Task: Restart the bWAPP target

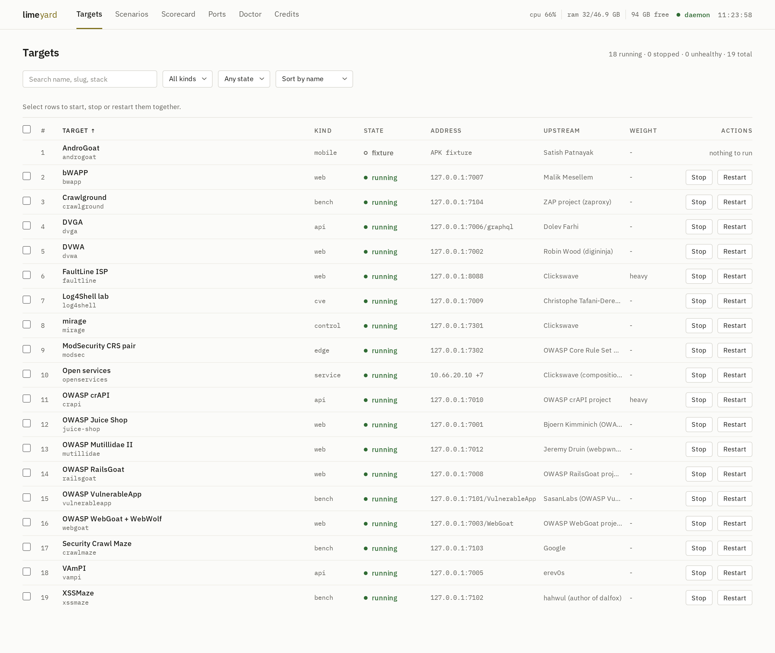Action: pos(735,177)
